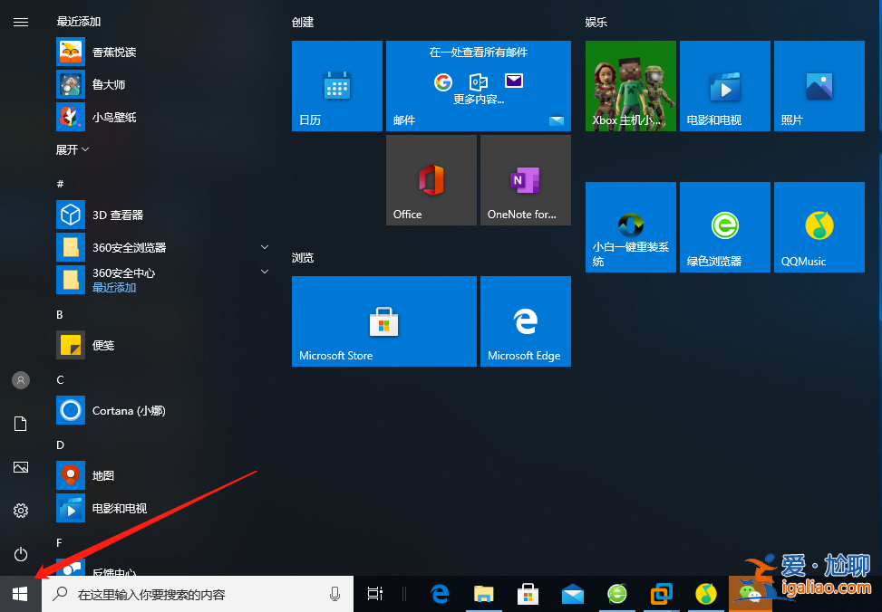
Task: Open the hamburger menu at top left
Action: 20,22
